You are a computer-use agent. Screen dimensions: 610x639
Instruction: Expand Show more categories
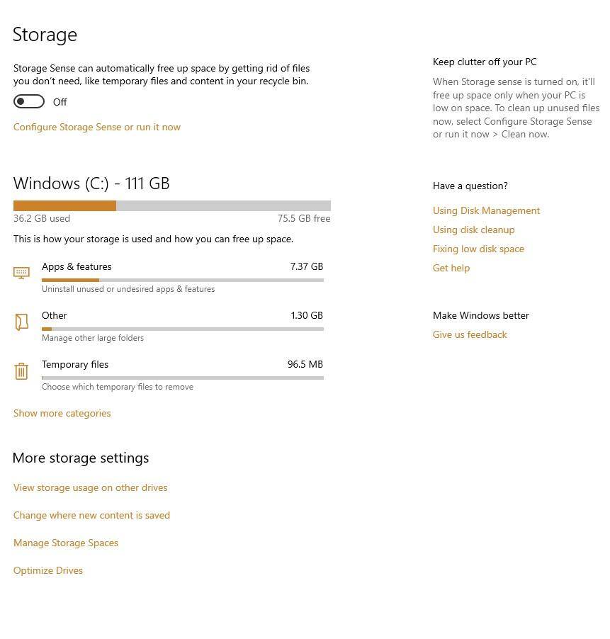coord(62,413)
